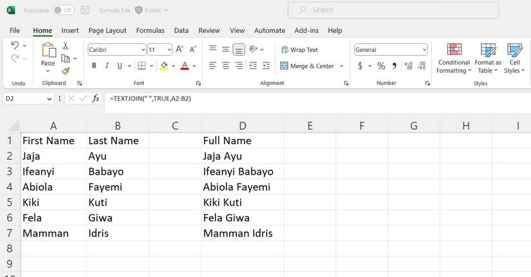Viewport: 531px width, 277px height.
Task: Select the 'Fayemi' cell
Action: click(x=118, y=186)
